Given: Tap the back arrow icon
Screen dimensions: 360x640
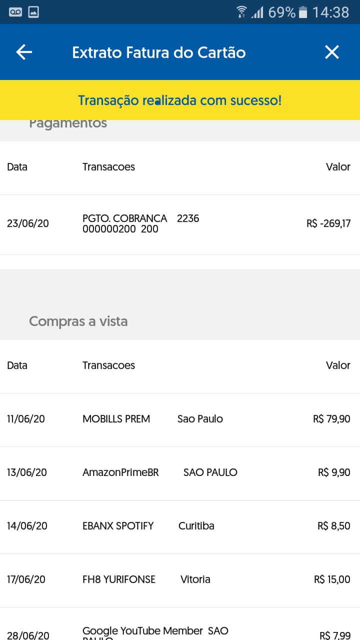Looking at the screenshot, I should 24,52.
